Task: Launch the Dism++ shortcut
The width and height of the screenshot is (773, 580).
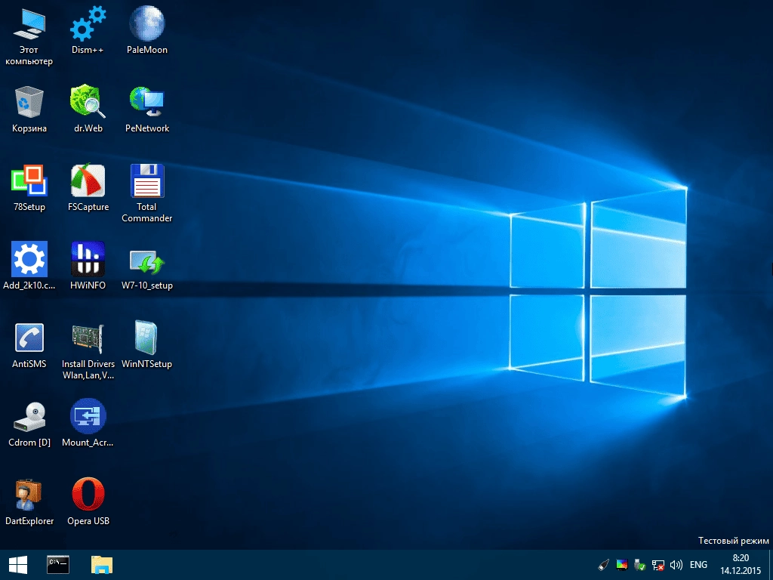Action: [88, 24]
